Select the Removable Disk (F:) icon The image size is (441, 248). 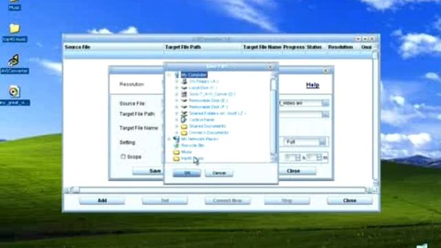click(184, 107)
